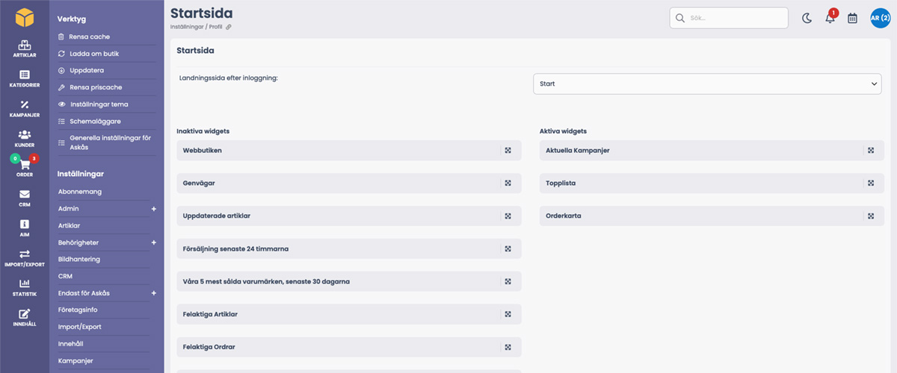This screenshot has width=897, height=373.
Task: Open Företagsinfo settings link
Action: point(78,310)
